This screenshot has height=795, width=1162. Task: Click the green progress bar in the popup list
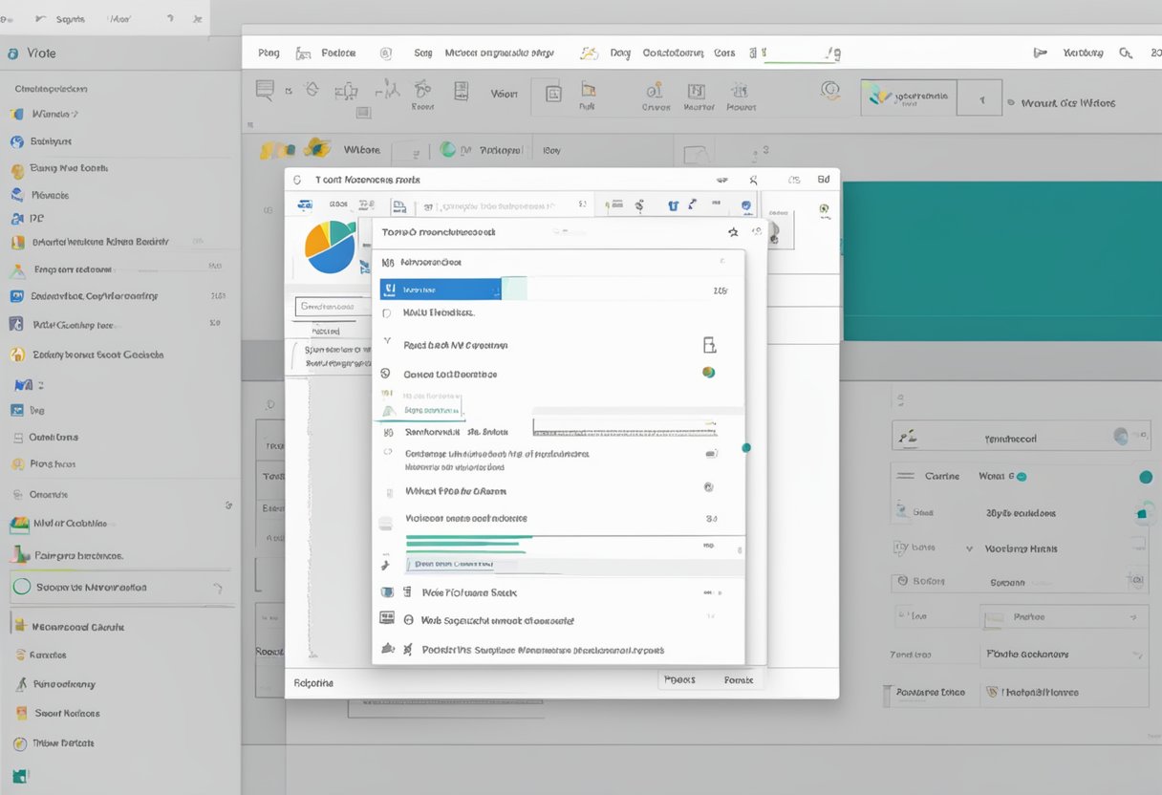[466, 544]
